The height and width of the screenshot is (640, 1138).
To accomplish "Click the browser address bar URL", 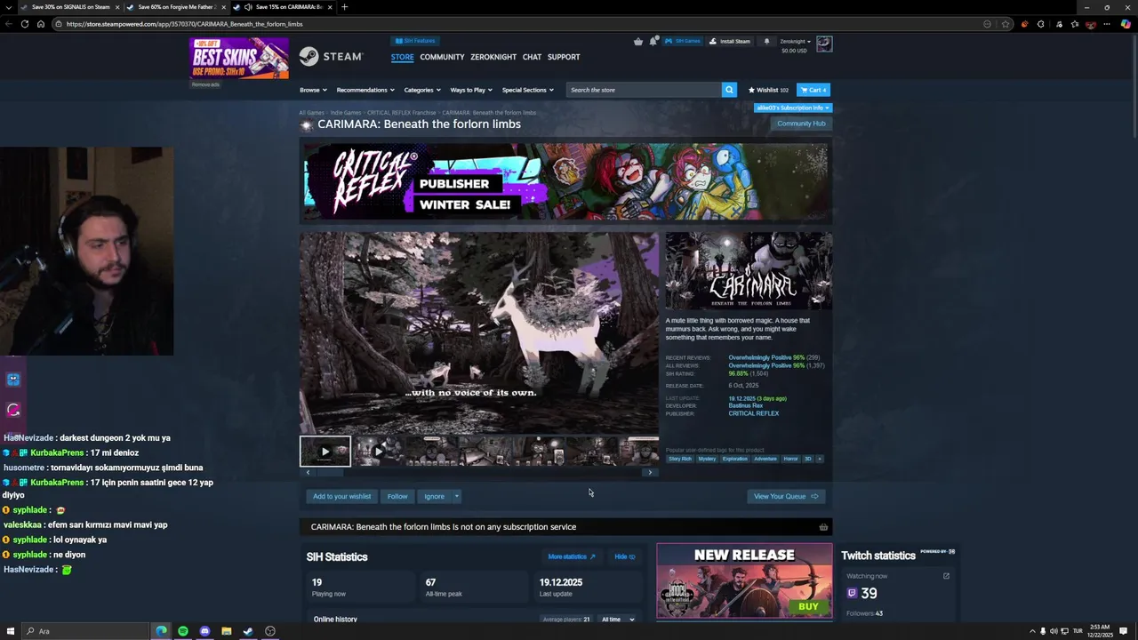I will [184, 24].
